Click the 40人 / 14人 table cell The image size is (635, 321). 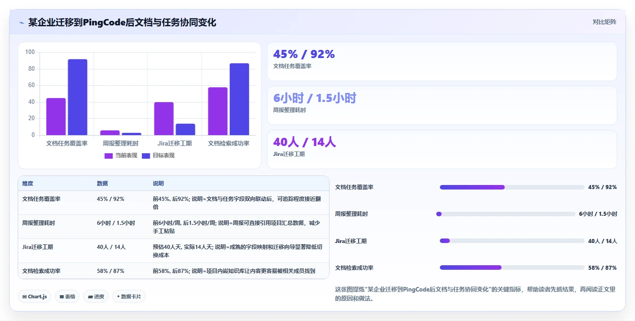click(x=111, y=247)
